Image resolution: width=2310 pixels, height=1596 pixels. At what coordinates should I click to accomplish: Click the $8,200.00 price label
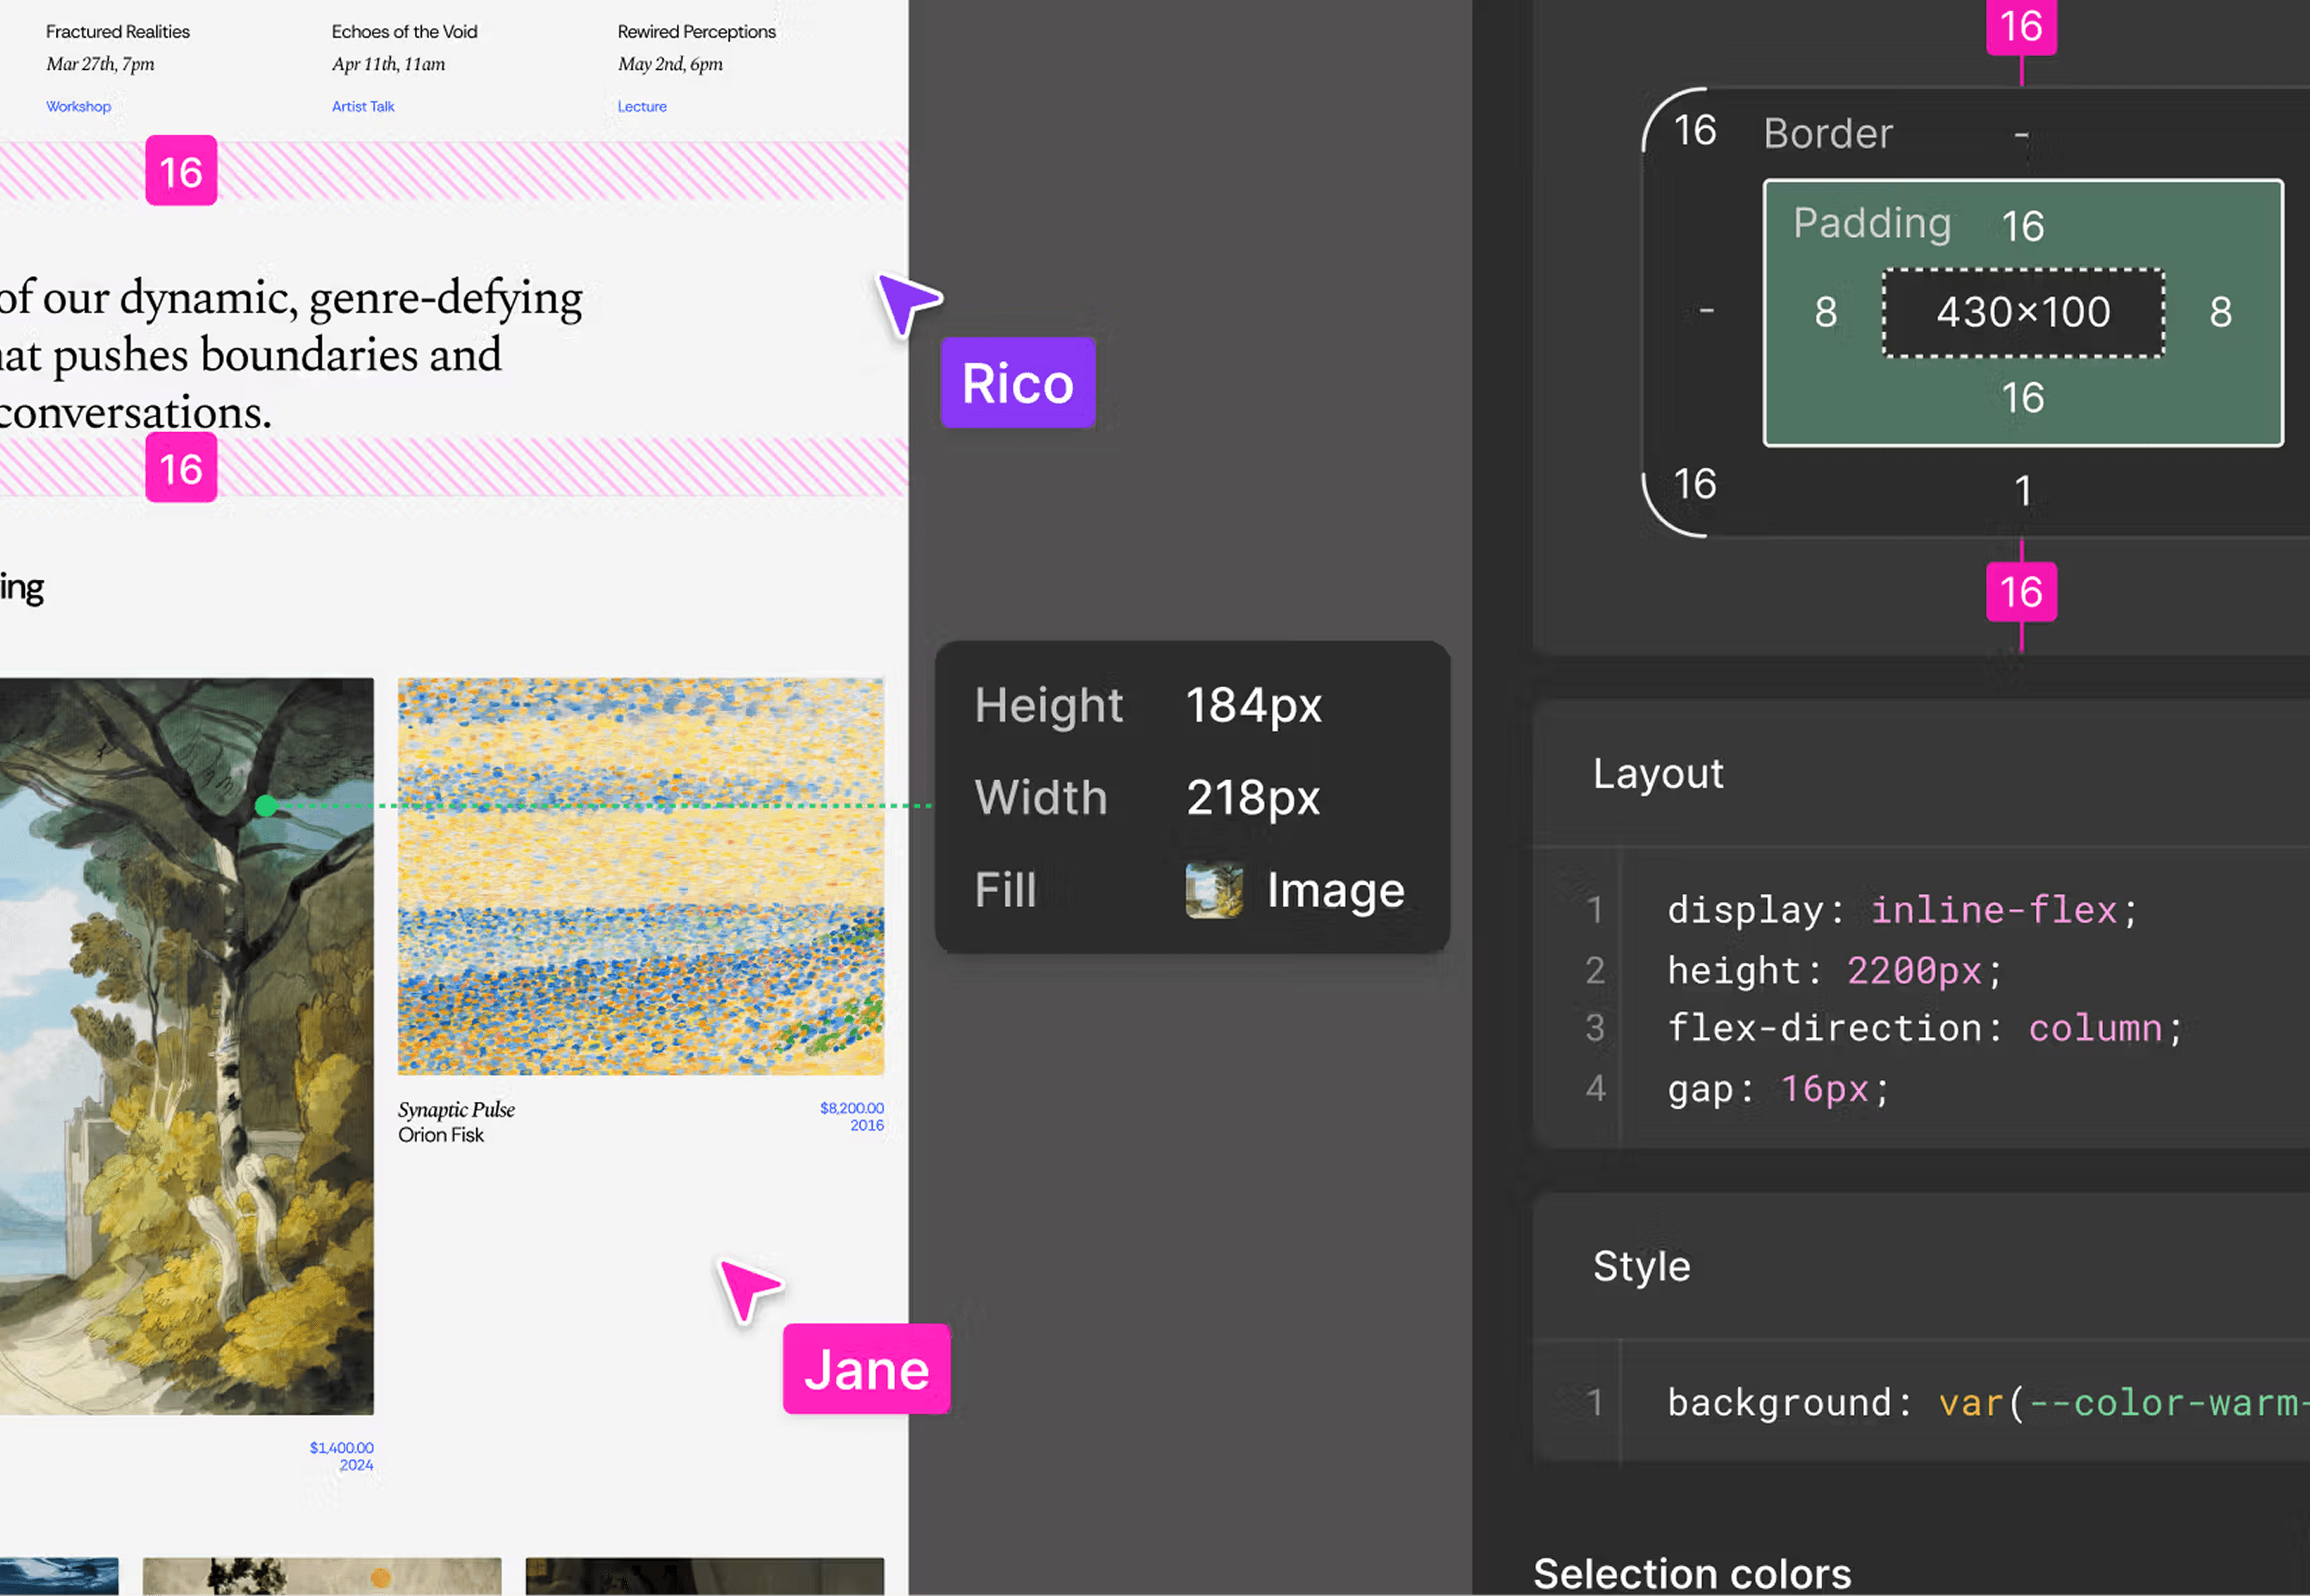click(851, 1108)
